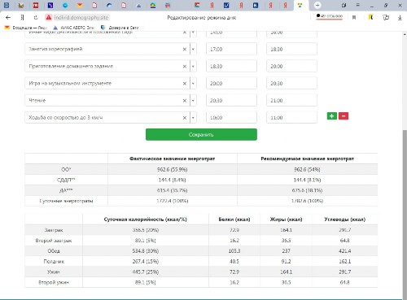Open the Ходьба со скоростью до 3 км/ч combo box

pyautogui.click(x=111, y=118)
